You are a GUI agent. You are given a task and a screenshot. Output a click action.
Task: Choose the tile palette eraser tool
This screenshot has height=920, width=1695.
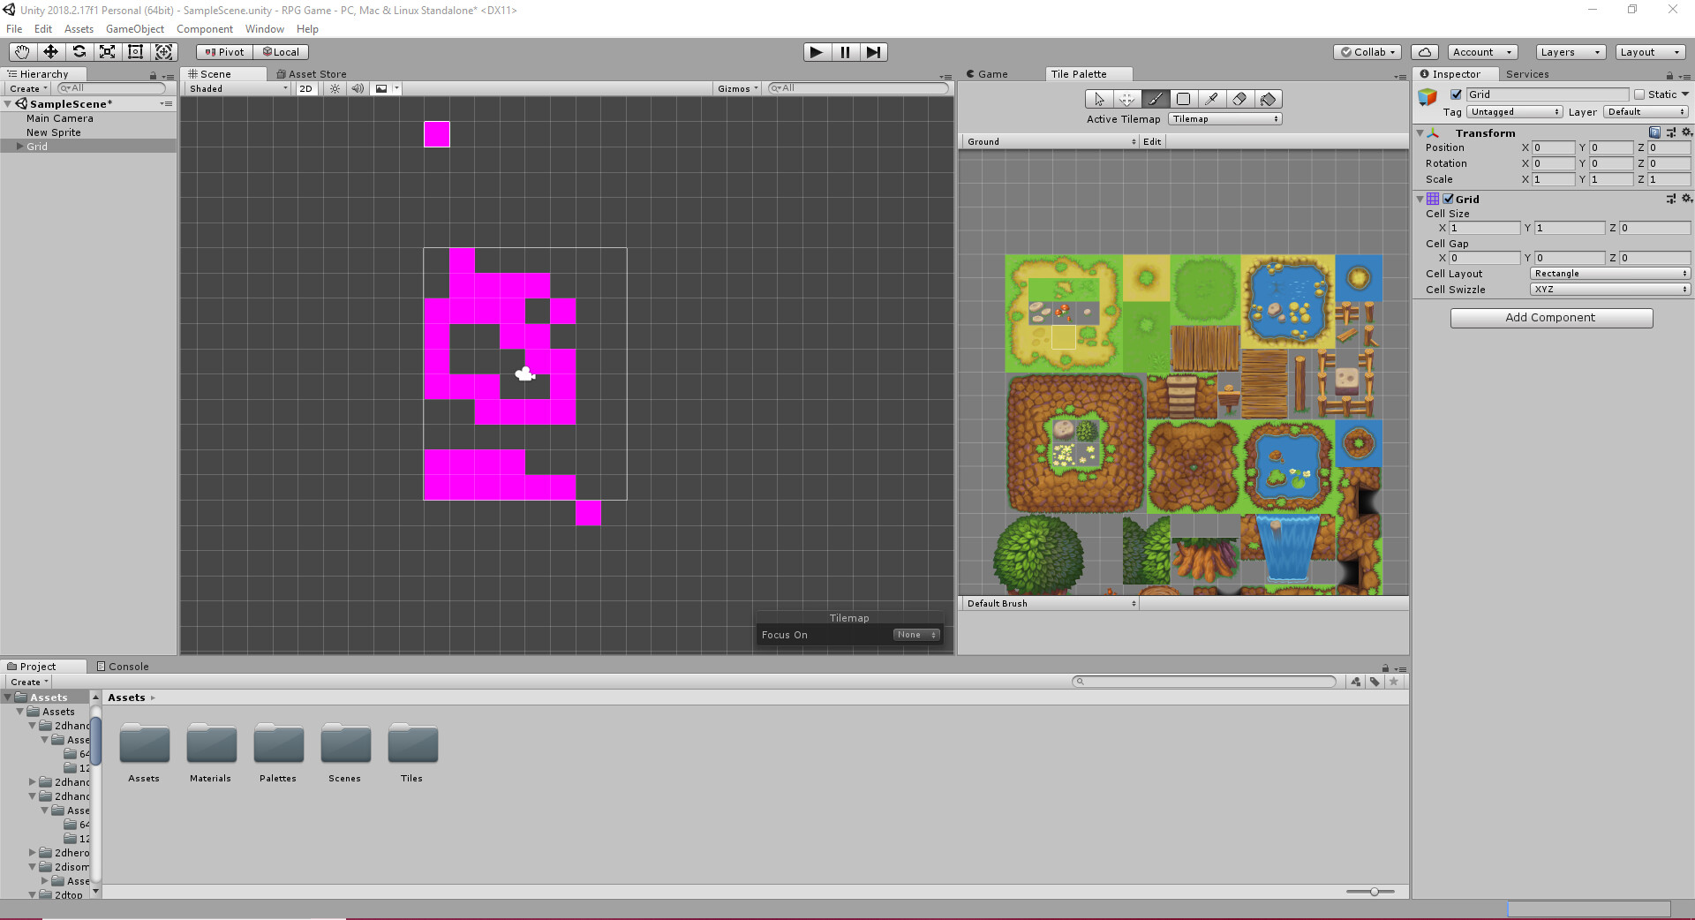point(1239,99)
